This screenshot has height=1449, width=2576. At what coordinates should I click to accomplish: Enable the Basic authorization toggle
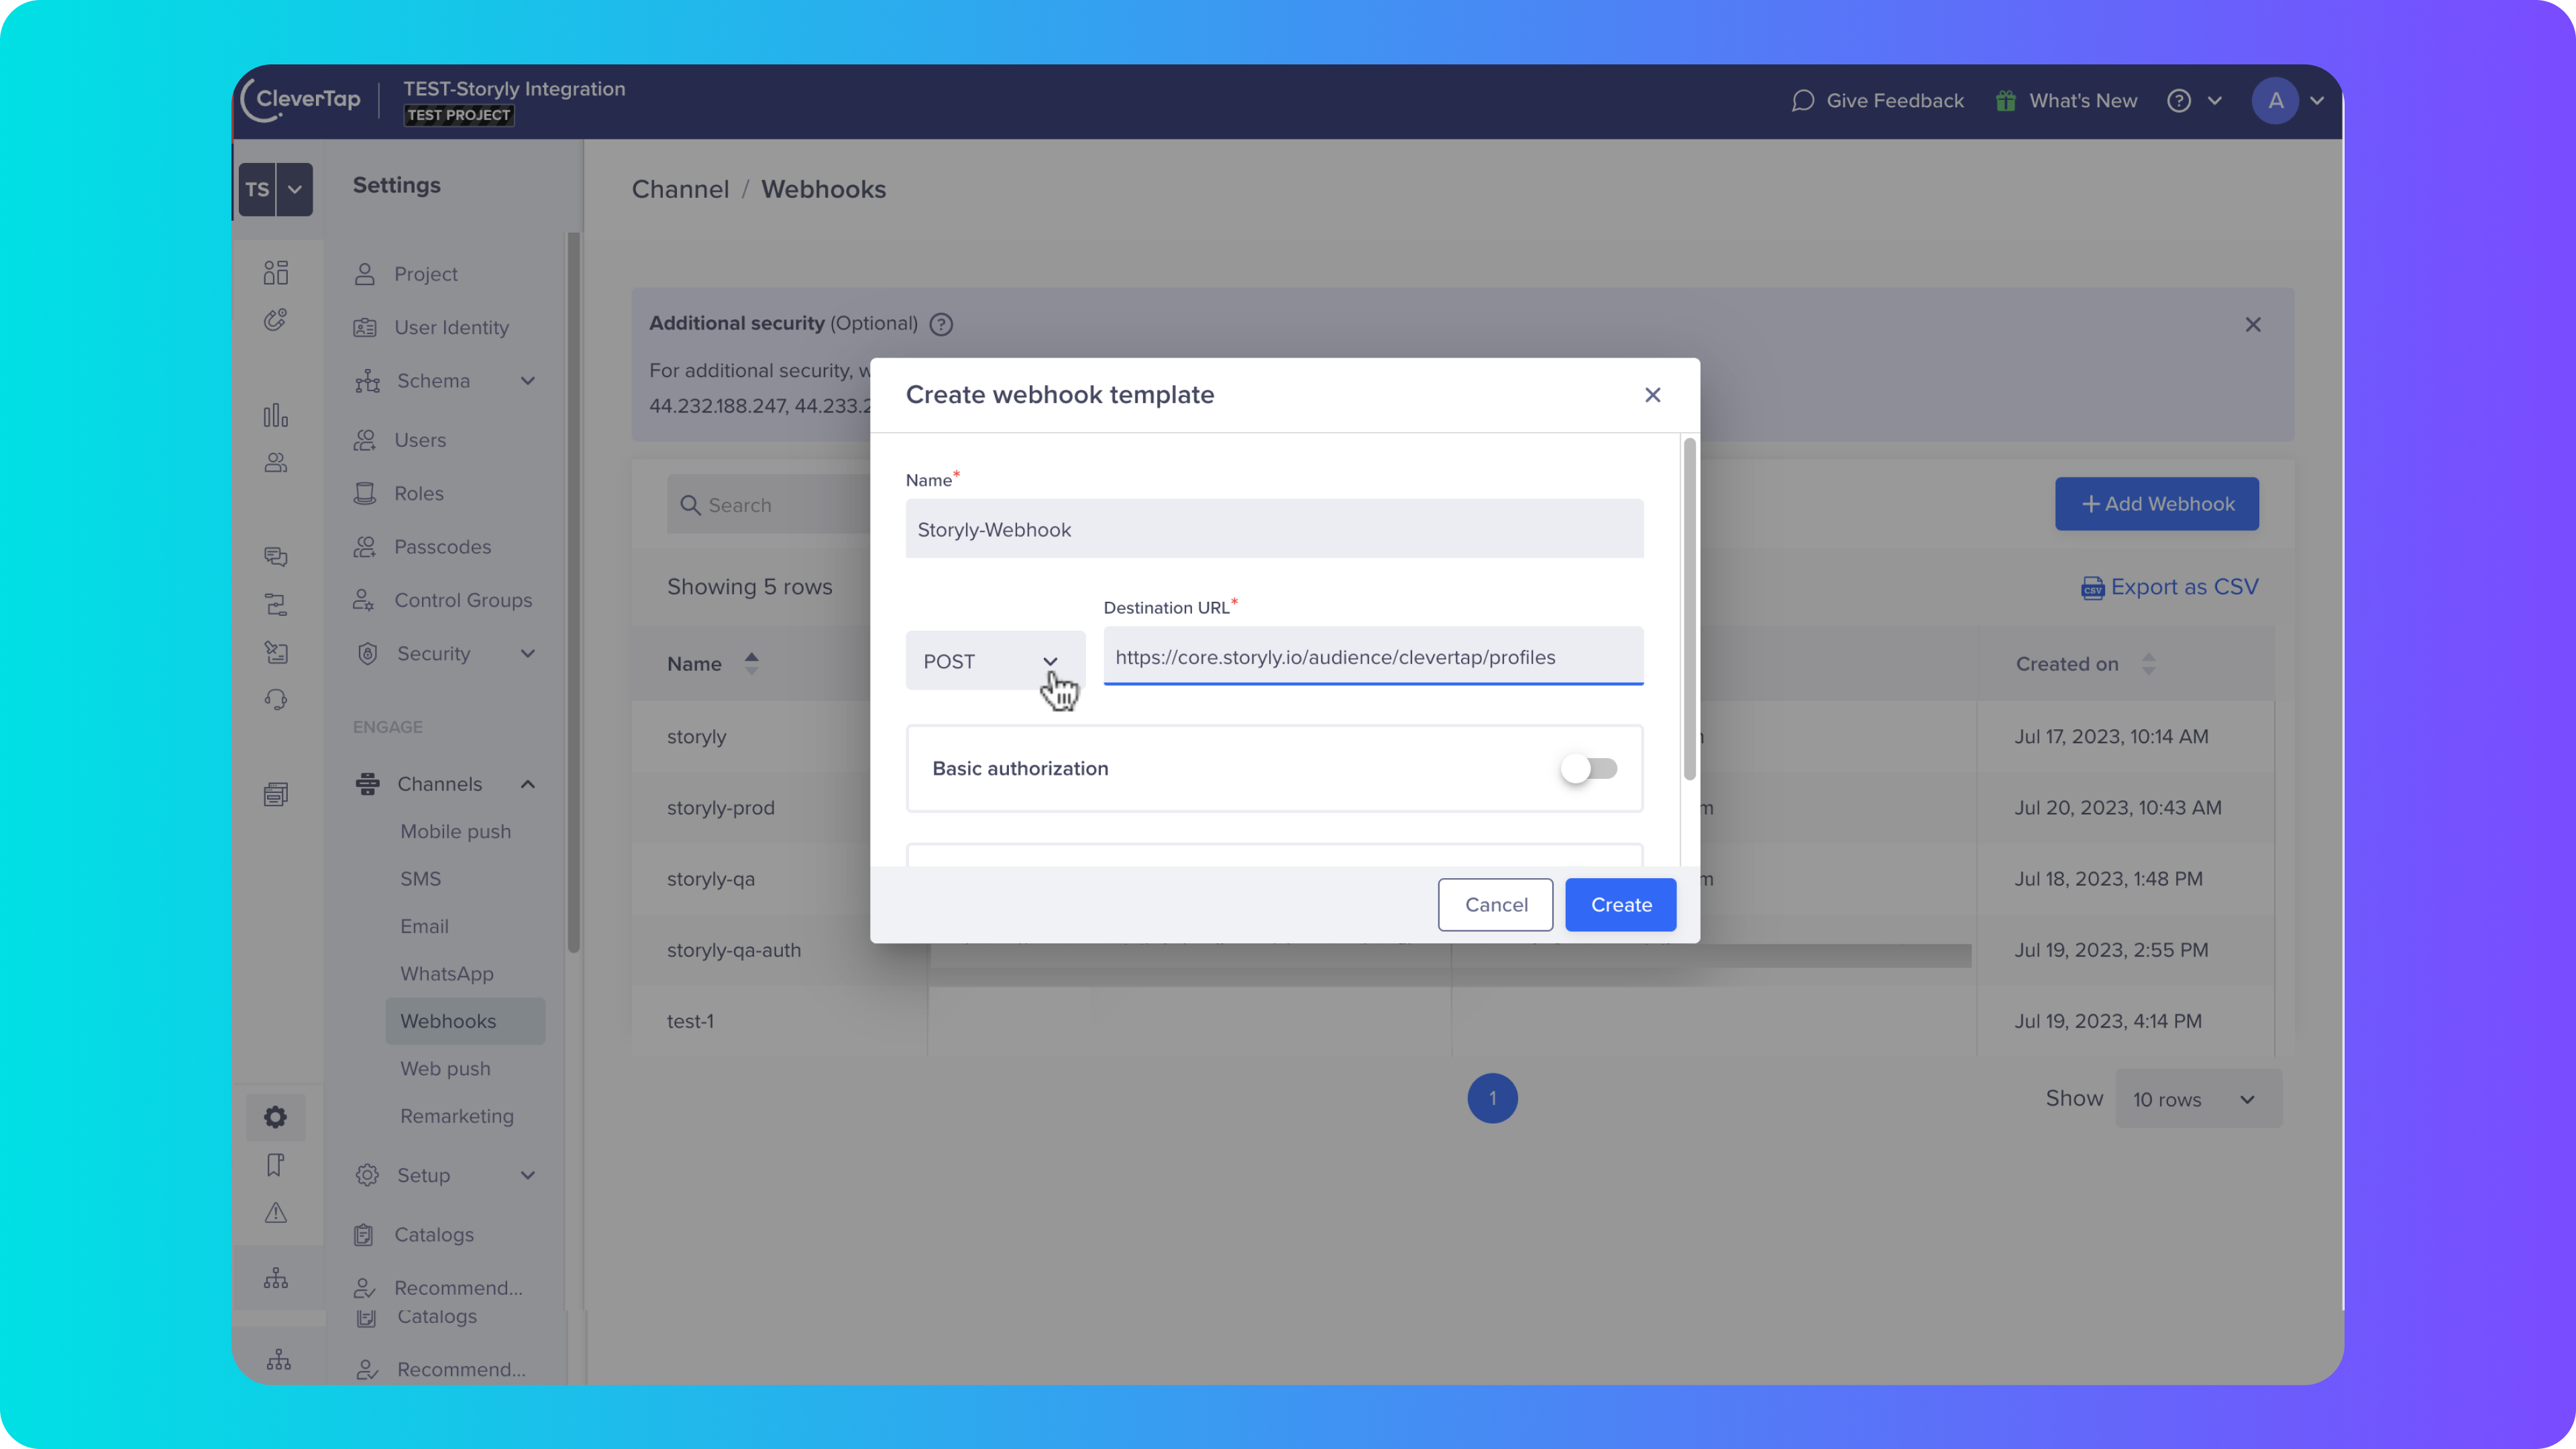(x=1589, y=768)
